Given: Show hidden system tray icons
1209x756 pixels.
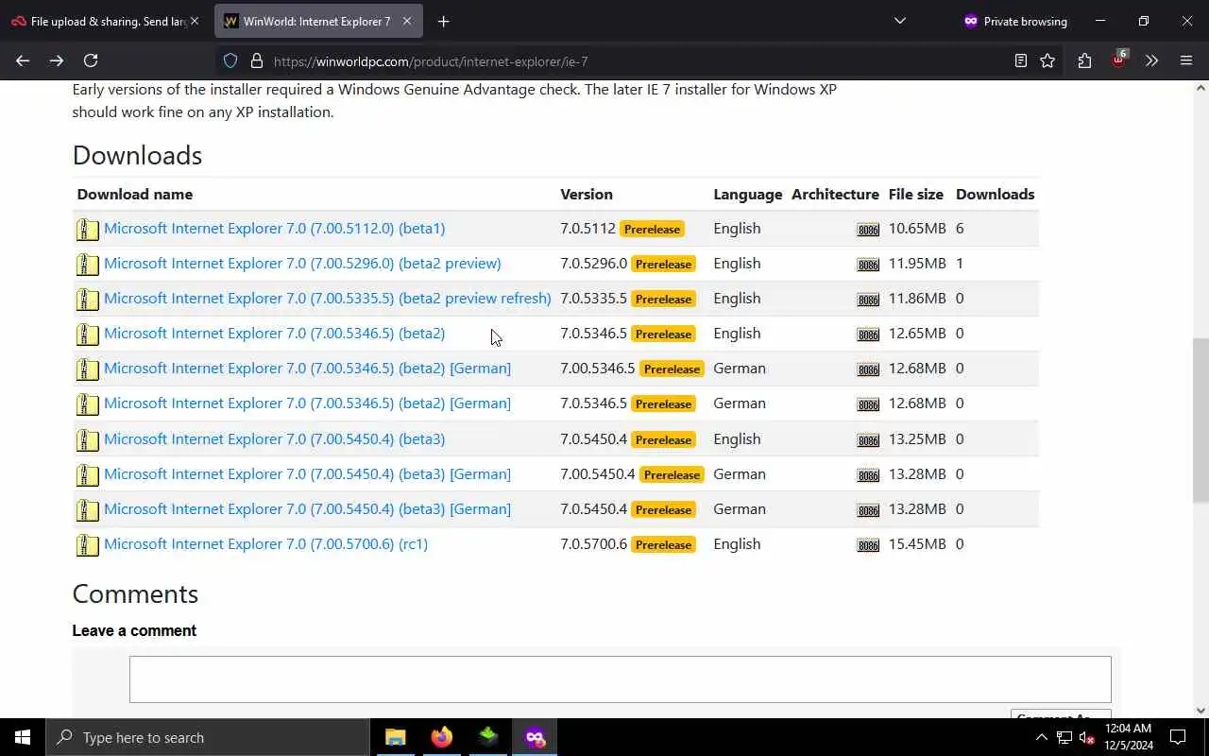Looking at the screenshot, I should [1041, 737].
